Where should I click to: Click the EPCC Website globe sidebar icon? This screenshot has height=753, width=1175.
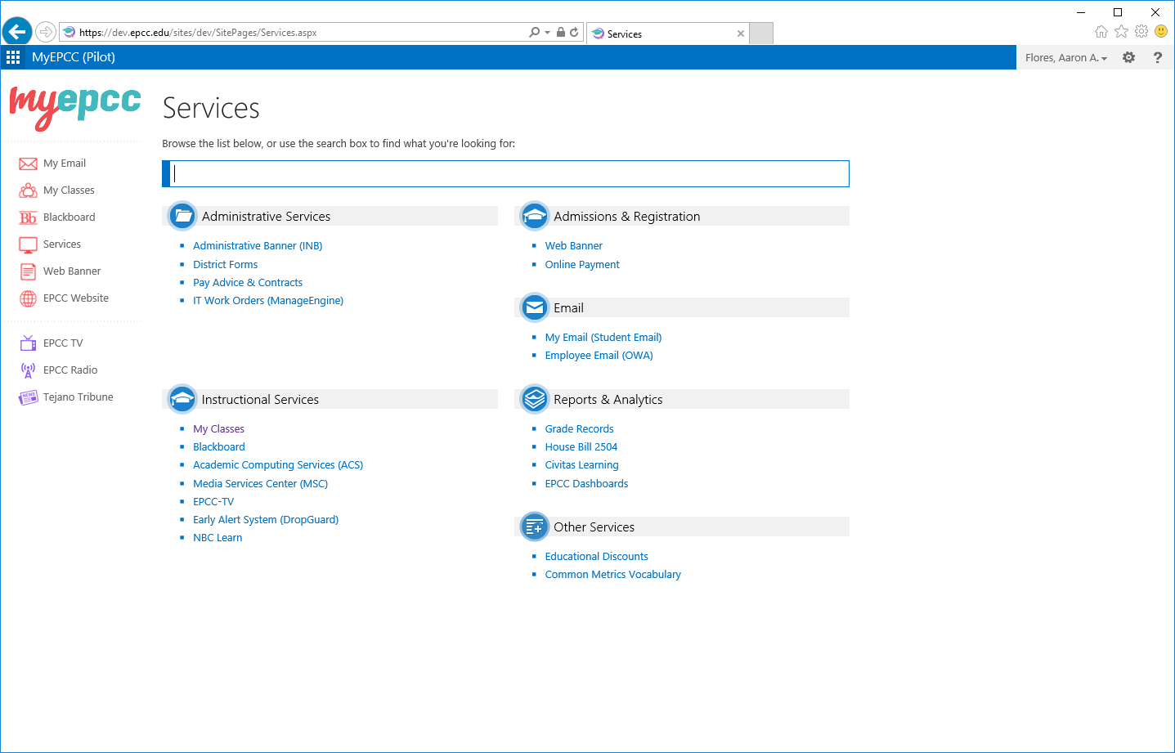[x=28, y=298]
